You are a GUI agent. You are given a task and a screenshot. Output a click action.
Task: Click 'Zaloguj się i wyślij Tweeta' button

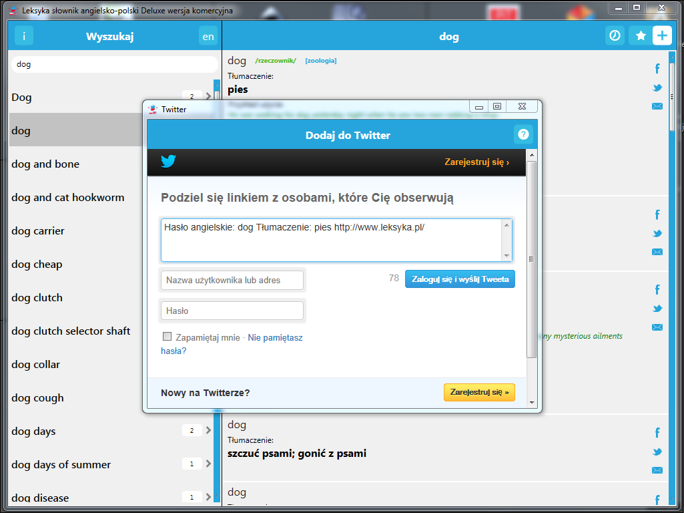click(460, 279)
